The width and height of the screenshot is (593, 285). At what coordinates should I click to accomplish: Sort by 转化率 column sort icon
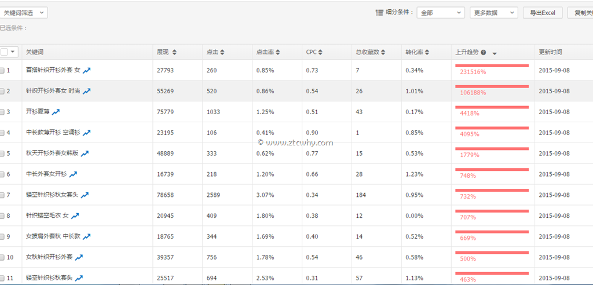[428, 52]
